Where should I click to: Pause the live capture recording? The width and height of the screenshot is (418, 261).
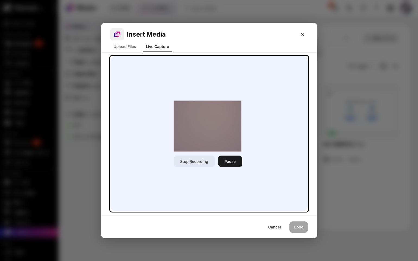pyautogui.click(x=230, y=161)
